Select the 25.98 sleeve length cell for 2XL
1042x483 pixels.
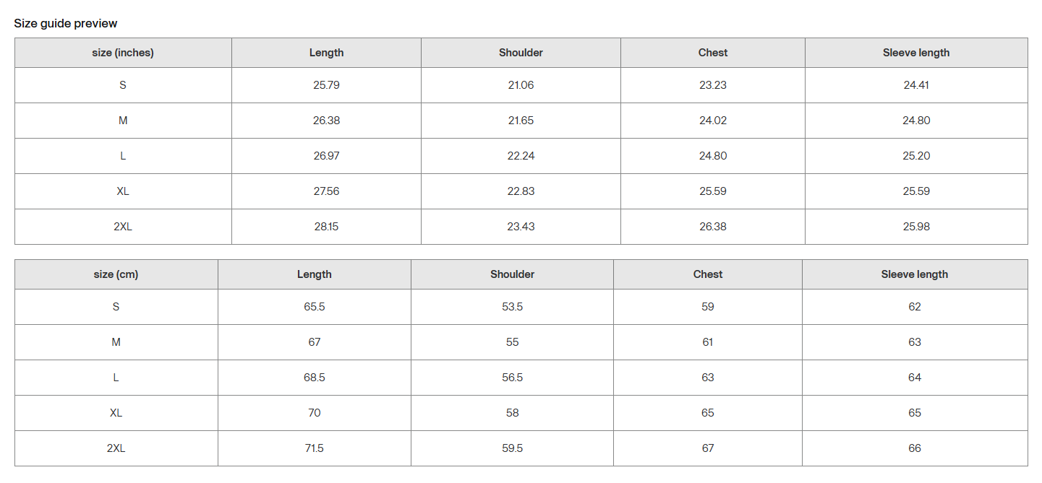(916, 227)
